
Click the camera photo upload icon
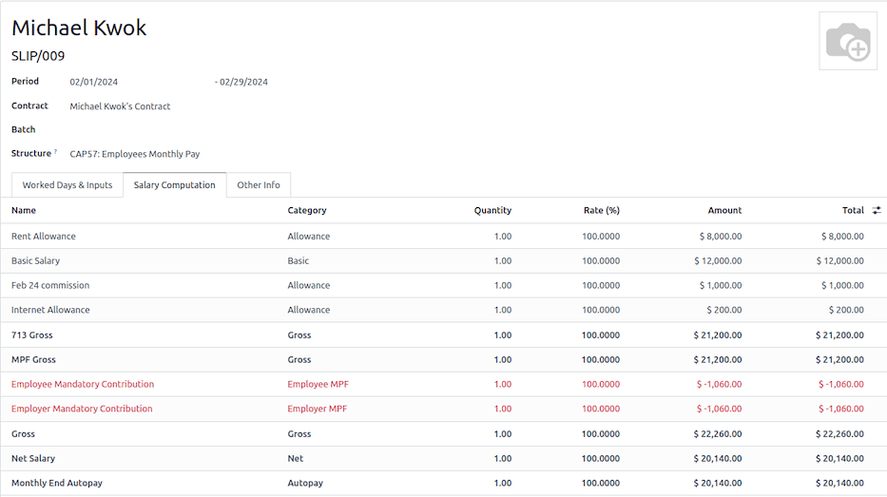tap(847, 42)
